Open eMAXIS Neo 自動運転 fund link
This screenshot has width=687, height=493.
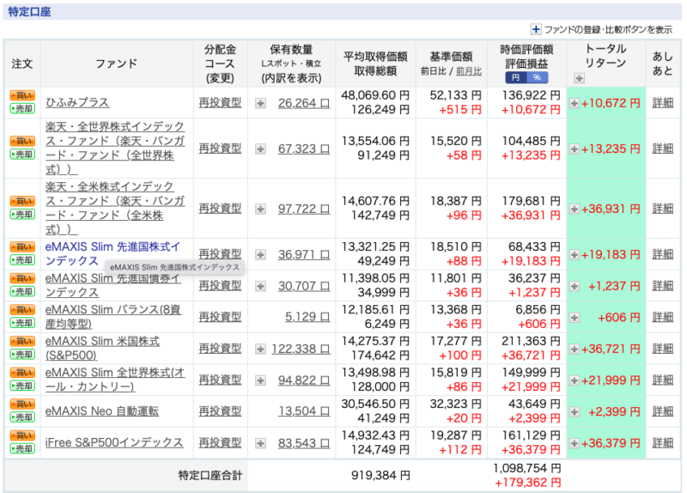[101, 411]
